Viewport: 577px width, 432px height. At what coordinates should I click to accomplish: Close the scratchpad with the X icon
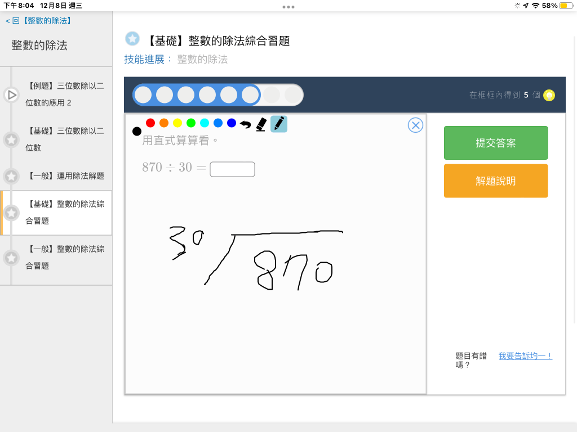click(x=415, y=125)
